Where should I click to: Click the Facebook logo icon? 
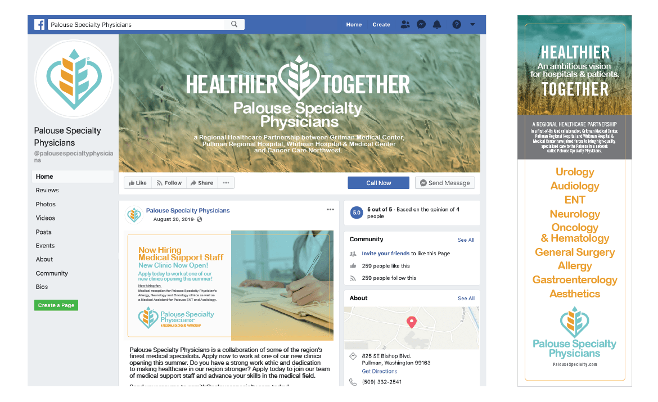39,25
